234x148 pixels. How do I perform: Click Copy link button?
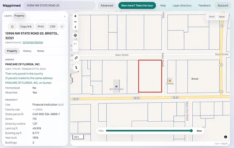26,27
